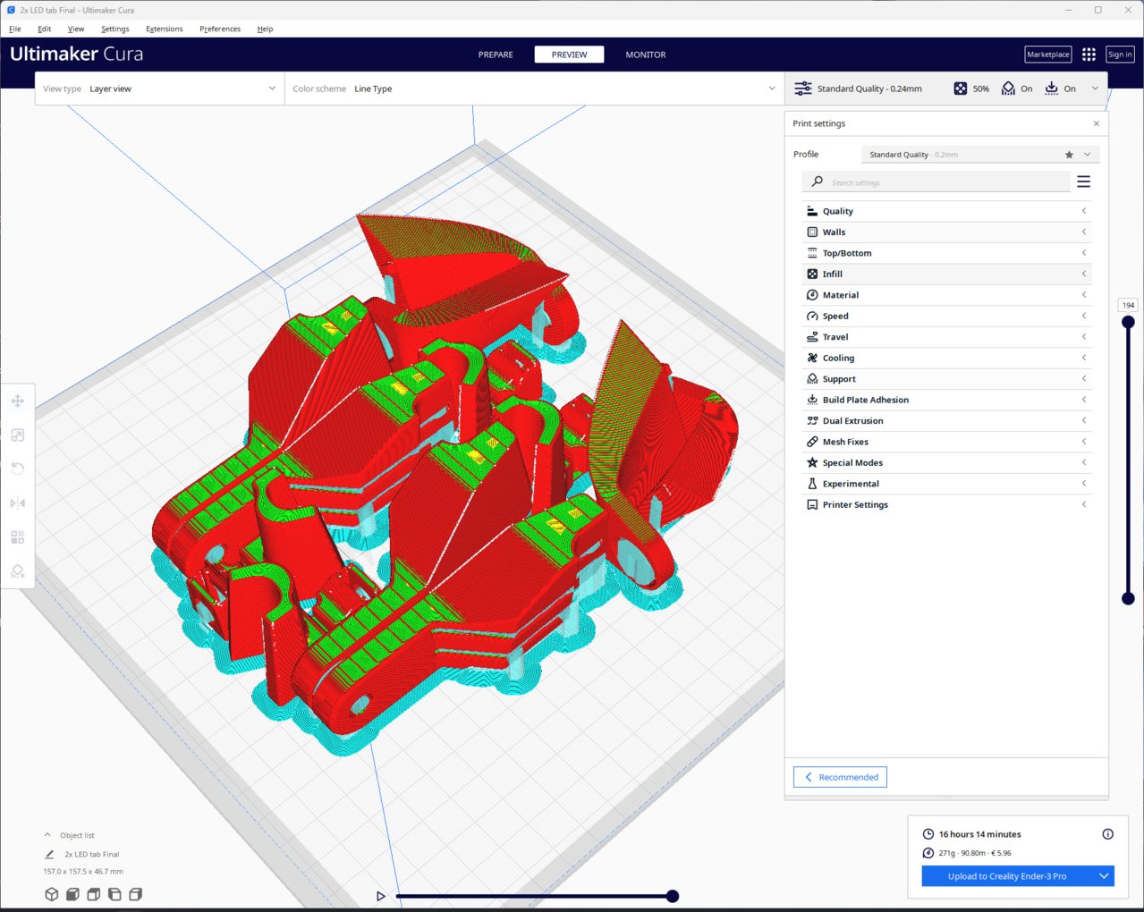Viewport: 1144px width, 912px height.
Task: Switch to the Monitor stage
Action: (x=646, y=55)
